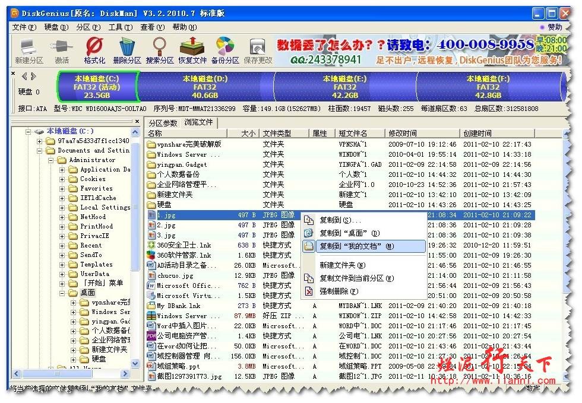
Task: Choose 复制到“桌面” in context menu
Action: (x=363, y=233)
